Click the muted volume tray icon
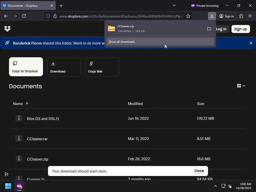256x192 pixels. (230, 186)
